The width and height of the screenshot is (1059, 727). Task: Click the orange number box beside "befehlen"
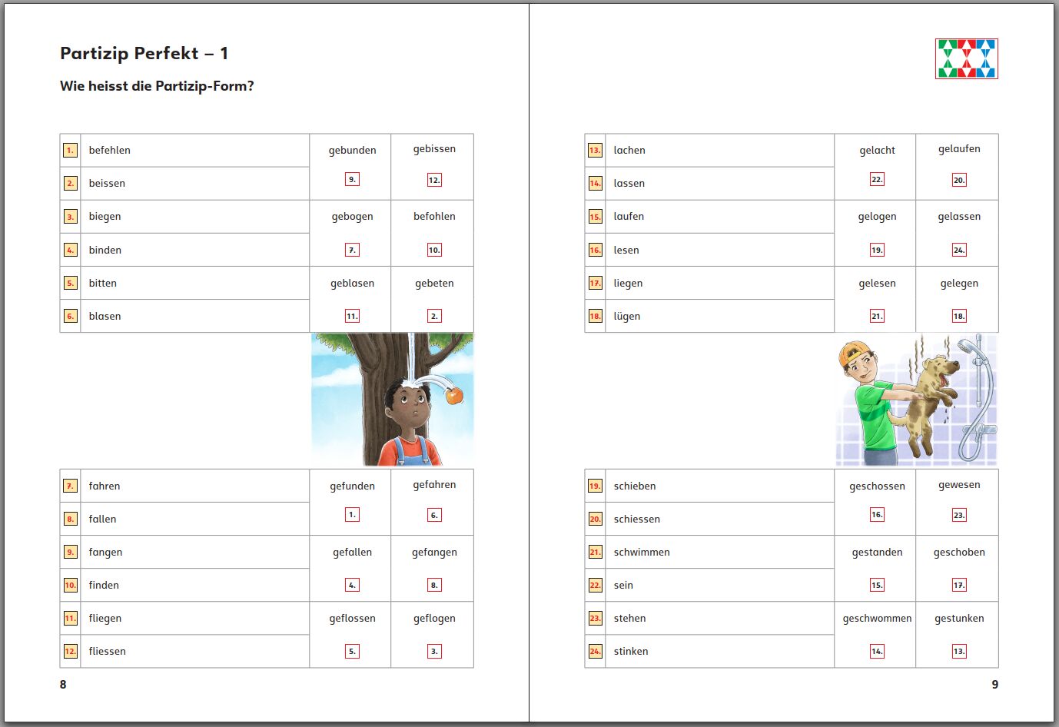coord(70,151)
